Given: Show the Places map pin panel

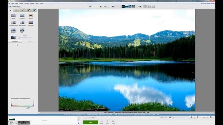Looking at the screenshot, I should tap(198, 117).
